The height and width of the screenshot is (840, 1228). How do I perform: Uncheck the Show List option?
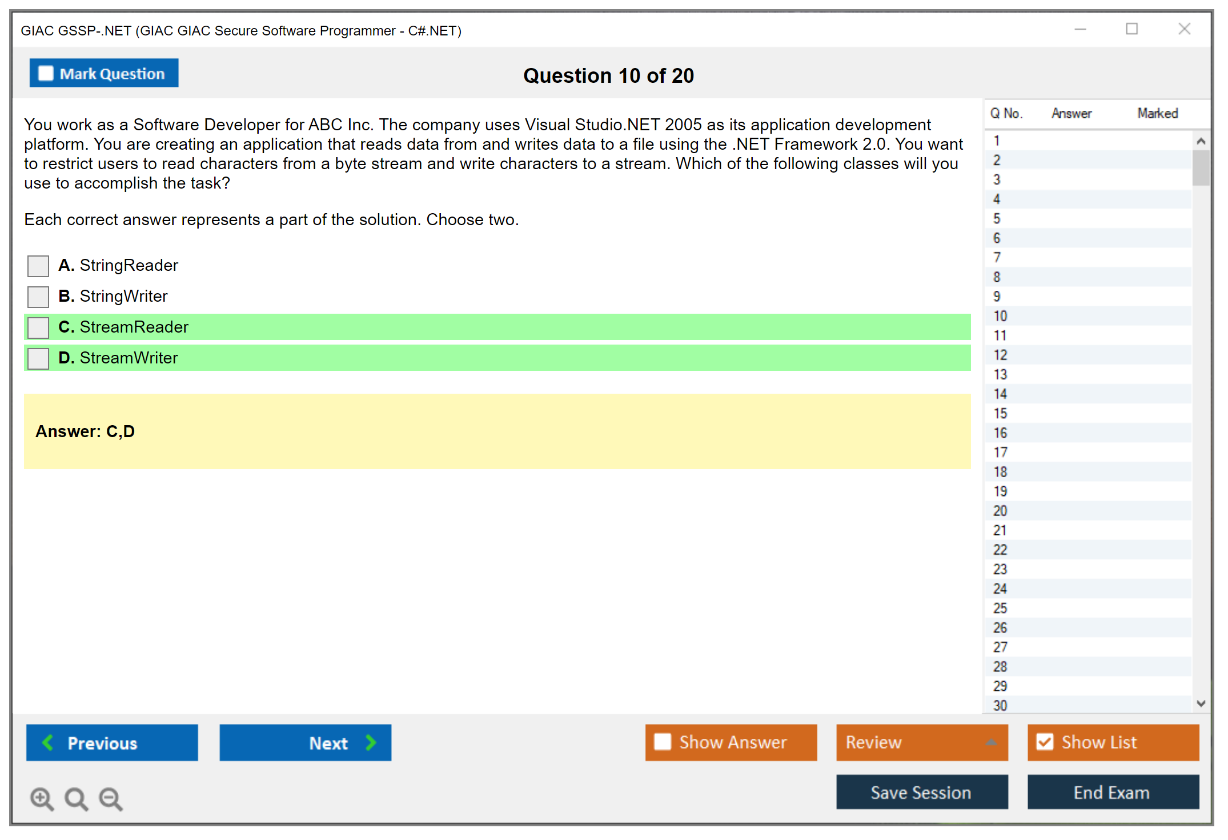coord(1045,742)
